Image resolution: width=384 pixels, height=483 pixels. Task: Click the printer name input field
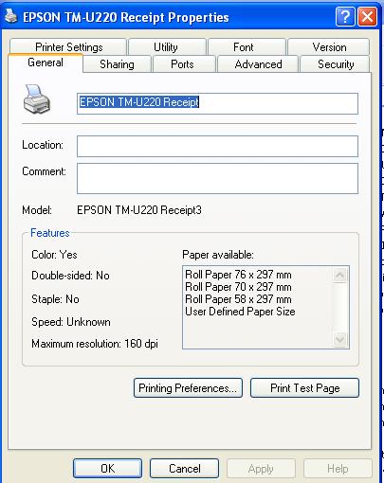tap(217, 103)
